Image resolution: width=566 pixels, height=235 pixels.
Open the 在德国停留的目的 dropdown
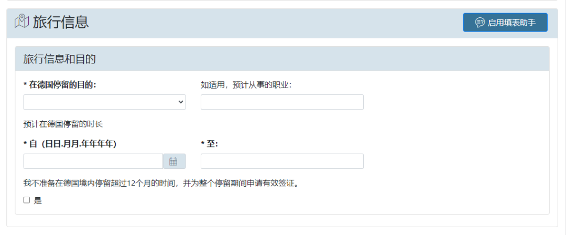tap(105, 102)
